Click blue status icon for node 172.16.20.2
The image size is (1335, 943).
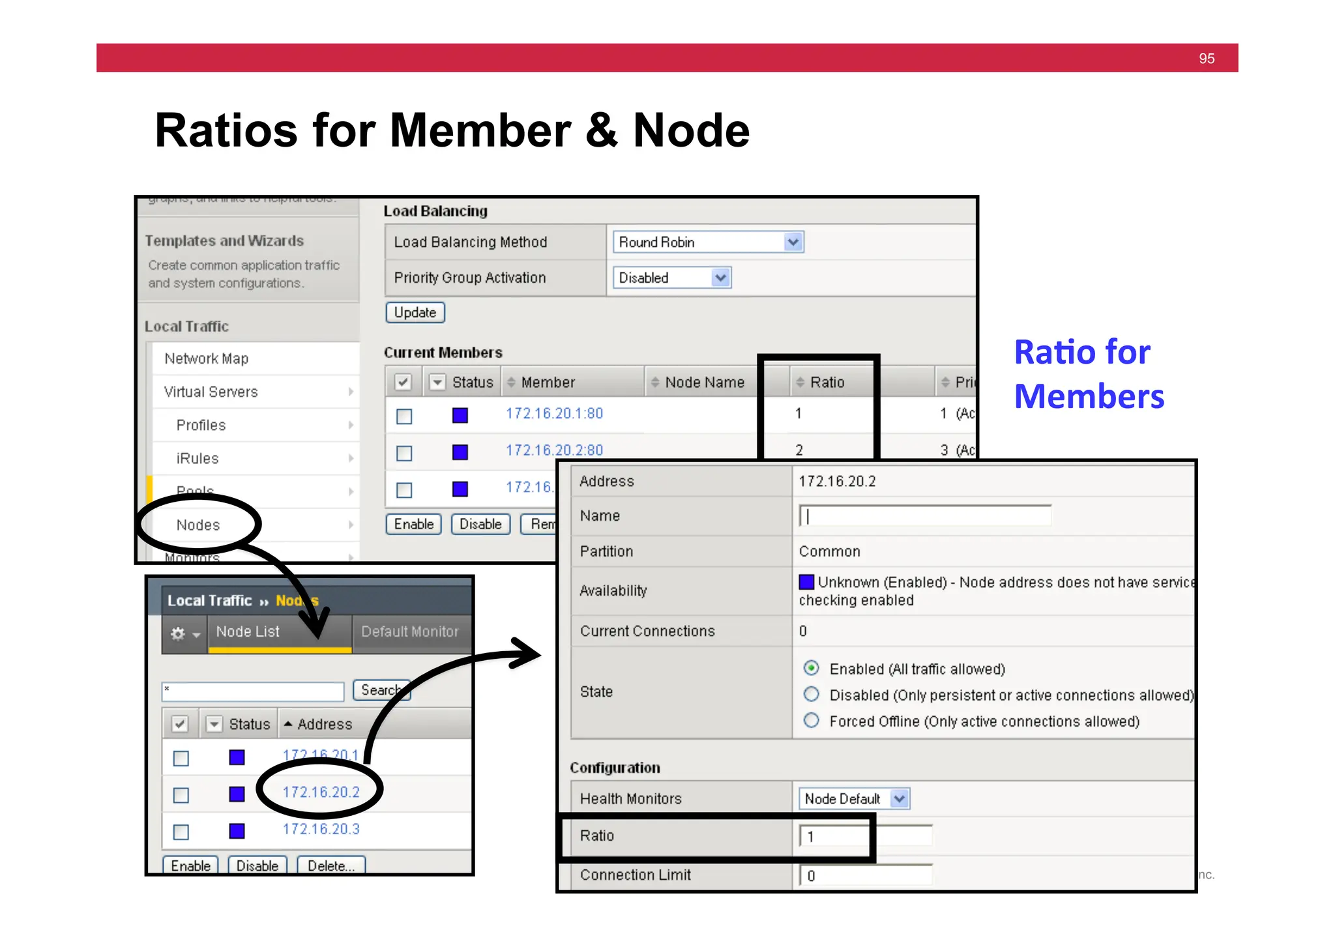[x=237, y=794]
